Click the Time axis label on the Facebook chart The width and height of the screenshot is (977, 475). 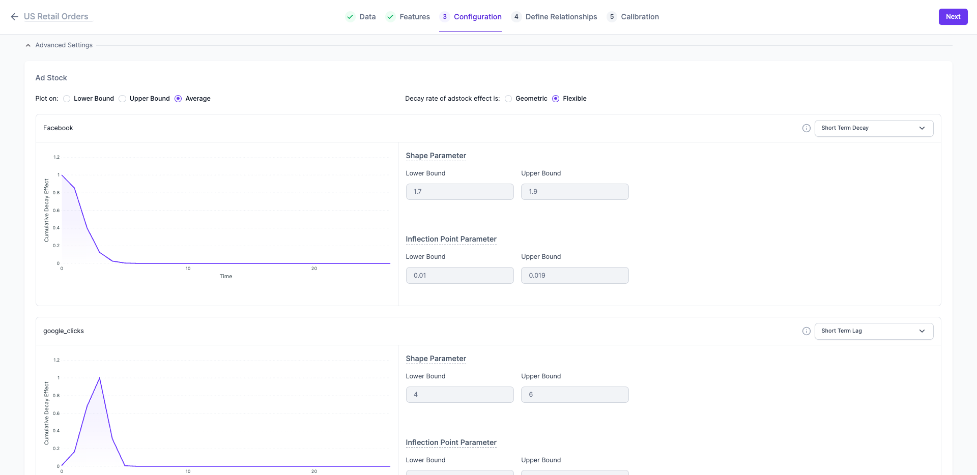(226, 277)
